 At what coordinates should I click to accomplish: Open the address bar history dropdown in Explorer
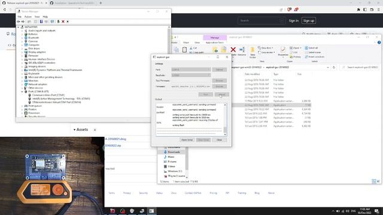click(x=327, y=67)
